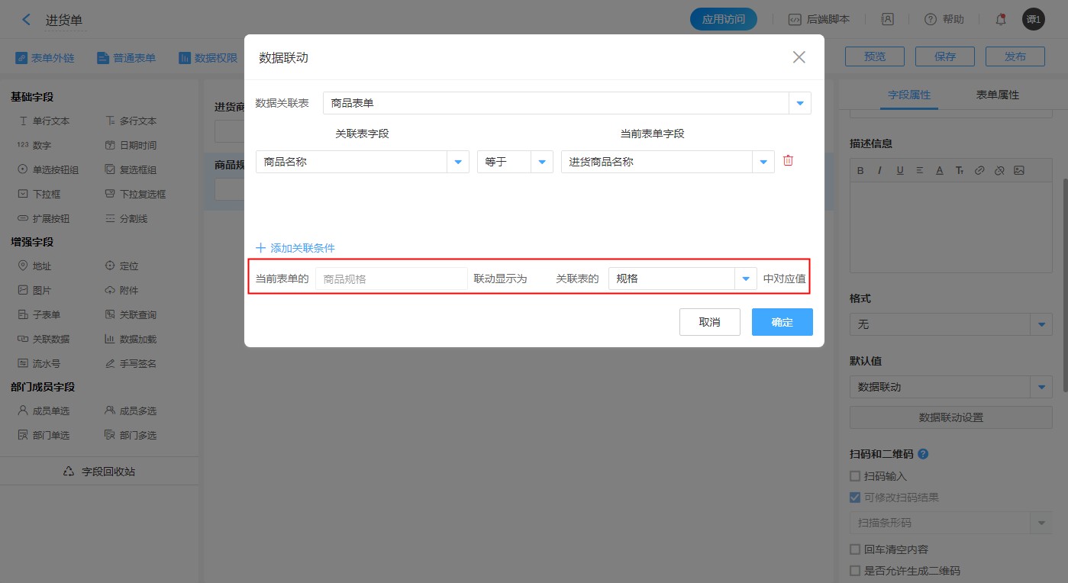Image resolution: width=1068 pixels, height=583 pixels.
Task: Enable the 扫码输入 checkbox
Action: click(855, 476)
